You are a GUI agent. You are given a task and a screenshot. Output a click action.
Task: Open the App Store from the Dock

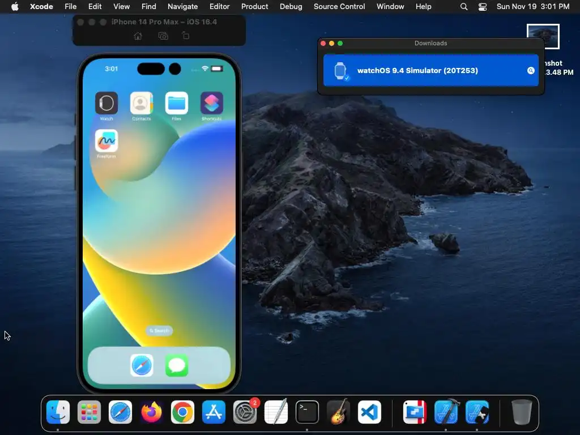tap(214, 412)
